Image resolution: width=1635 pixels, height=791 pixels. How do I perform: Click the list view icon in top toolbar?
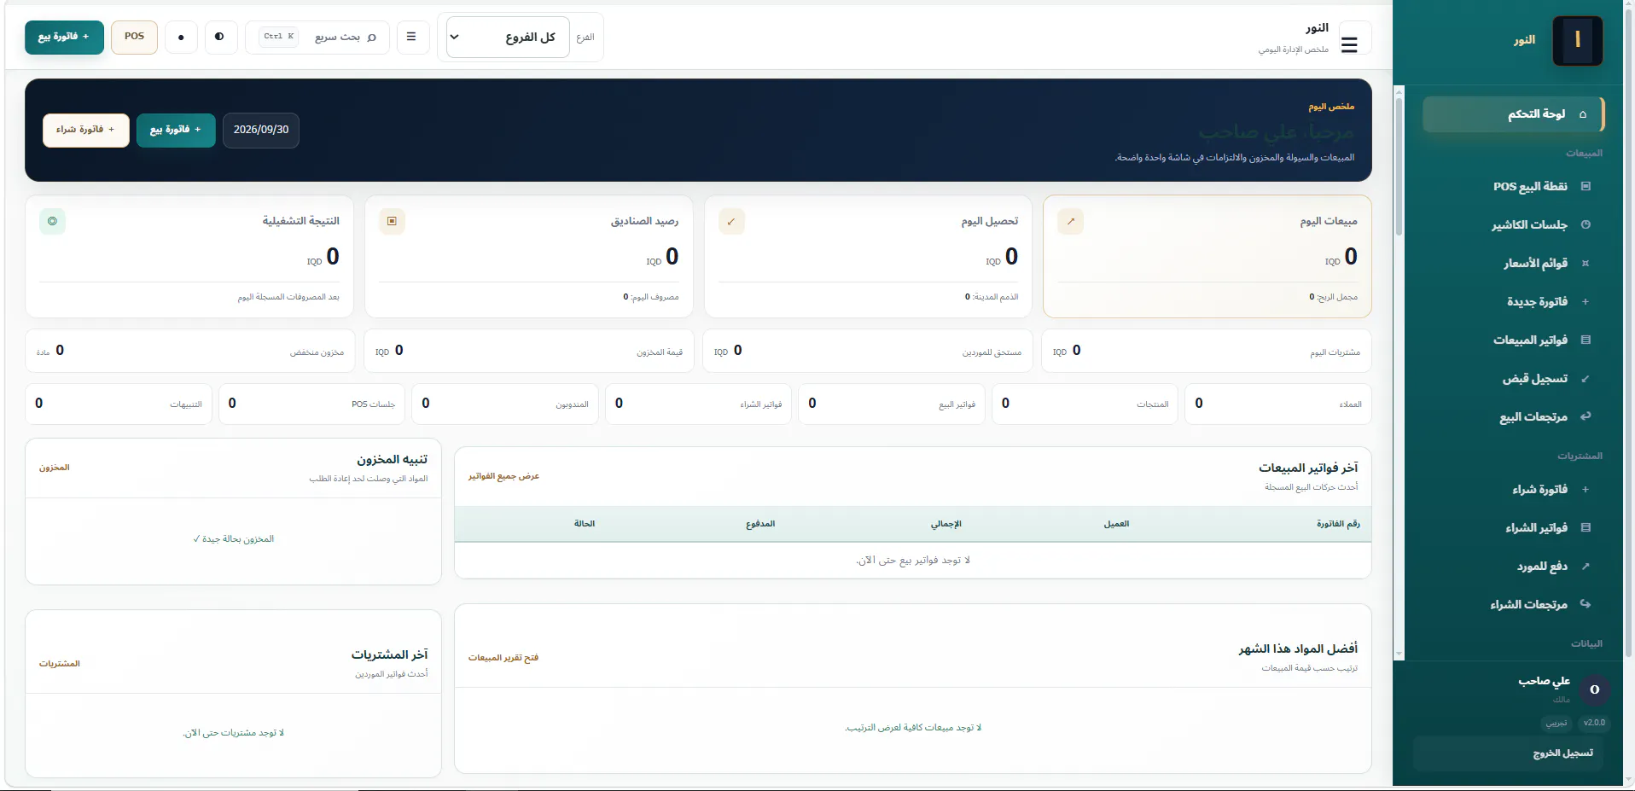(411, 37)
